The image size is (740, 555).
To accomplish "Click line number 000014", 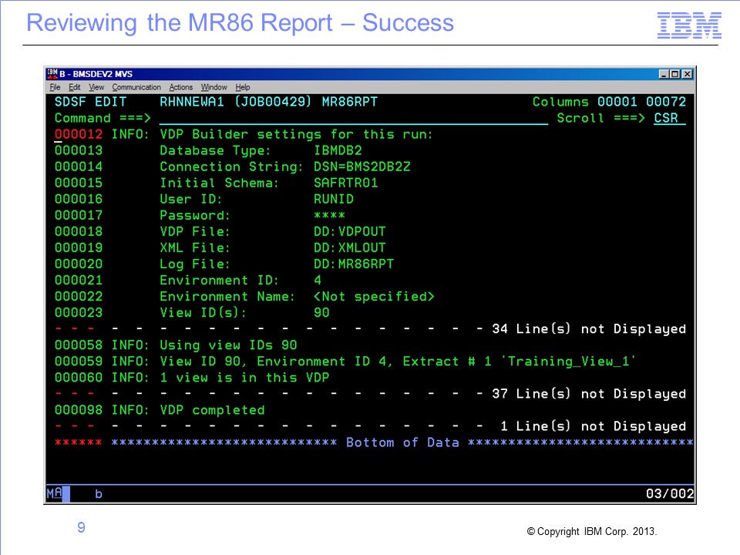I will (79, 166).
